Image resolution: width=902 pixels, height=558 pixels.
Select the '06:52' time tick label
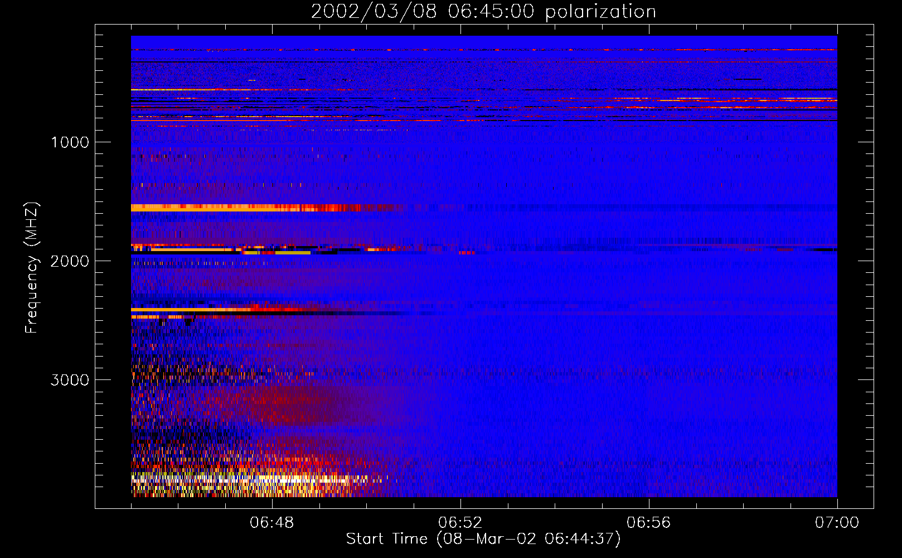[x=460, y=523]
